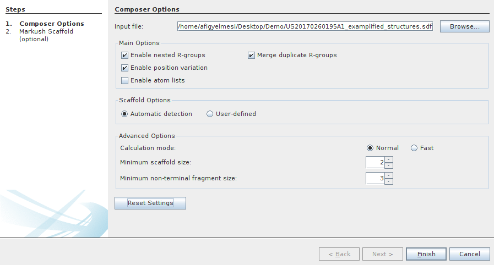Decrease minimum scaffold size with down arrow

[389, 165]
